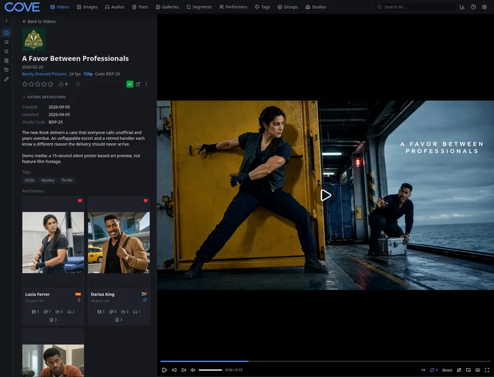Follow the Barely Dressed Pictures studio link
The height and width of the screenshot is (377, 494).
(44, 74)
